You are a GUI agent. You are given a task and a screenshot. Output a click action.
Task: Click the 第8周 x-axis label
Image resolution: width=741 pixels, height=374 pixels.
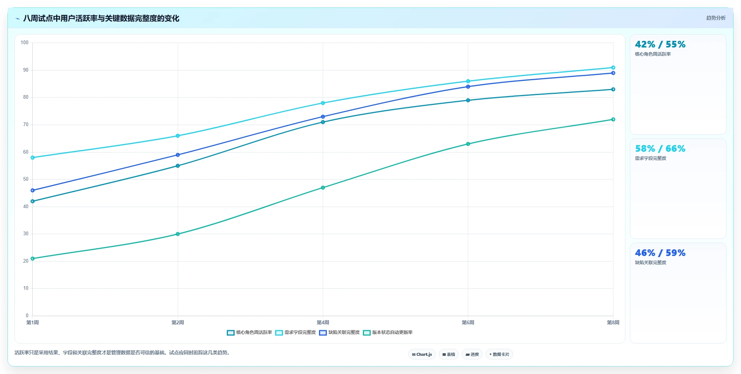coord(613,322)
